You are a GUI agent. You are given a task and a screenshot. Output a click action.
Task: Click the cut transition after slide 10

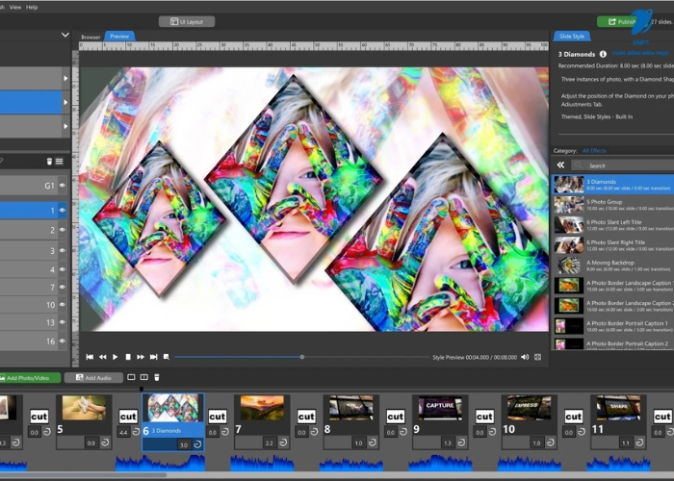(574, 417)
